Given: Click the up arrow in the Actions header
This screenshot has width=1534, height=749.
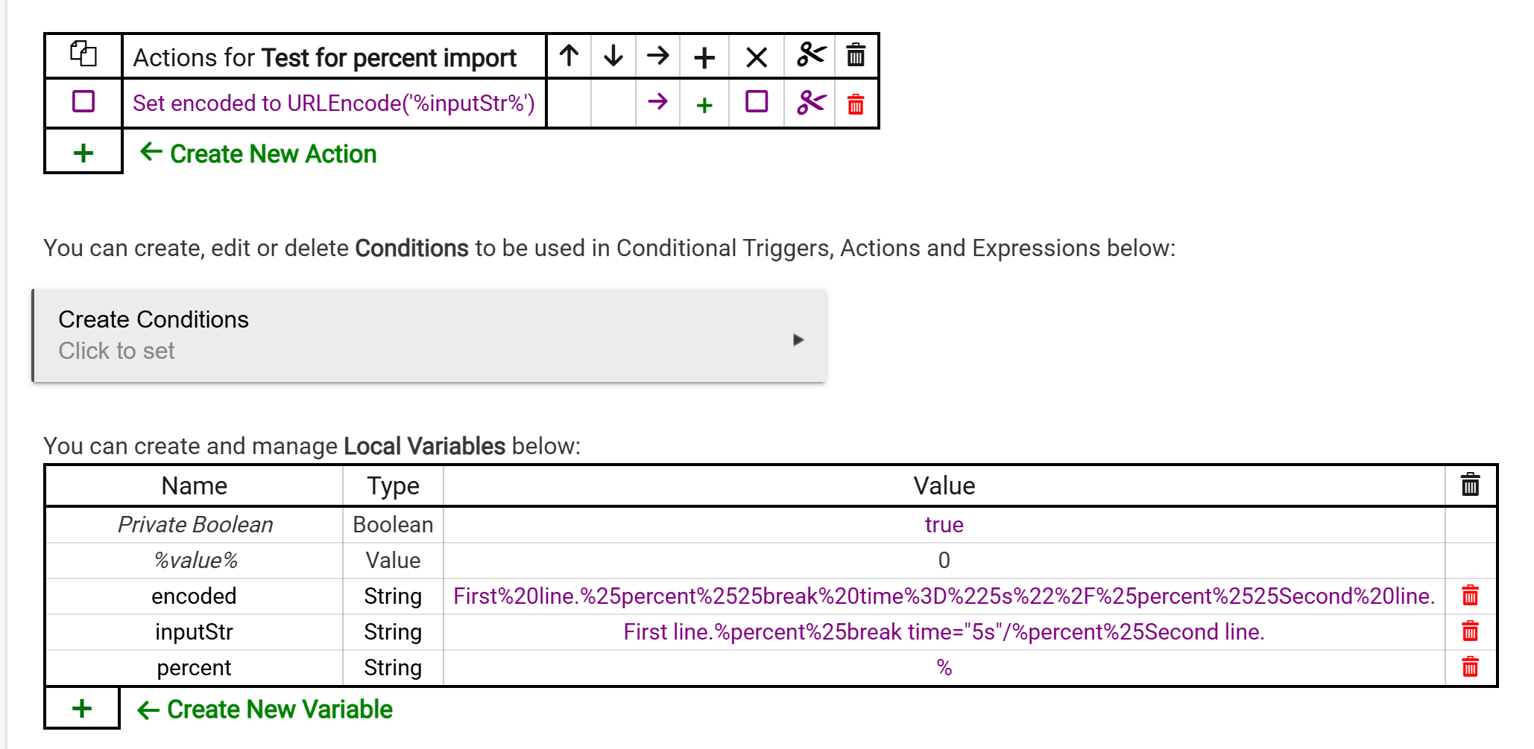Looking at the screenshot, I should [569, 56].
